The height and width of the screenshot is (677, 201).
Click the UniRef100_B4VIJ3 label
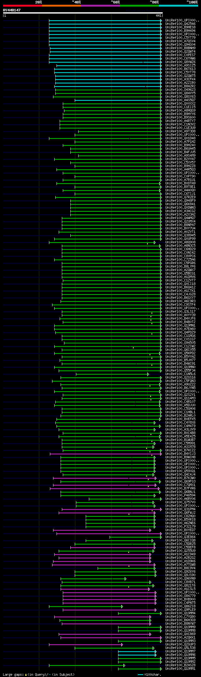180,454
